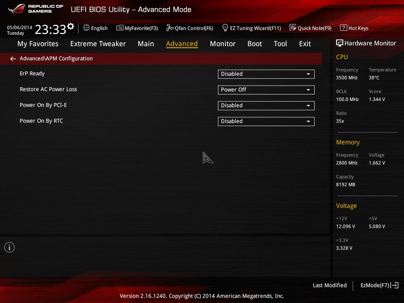404x303 pixels.
Task: Click the Hot Keys question mark icon
Action: coord(344,28)
